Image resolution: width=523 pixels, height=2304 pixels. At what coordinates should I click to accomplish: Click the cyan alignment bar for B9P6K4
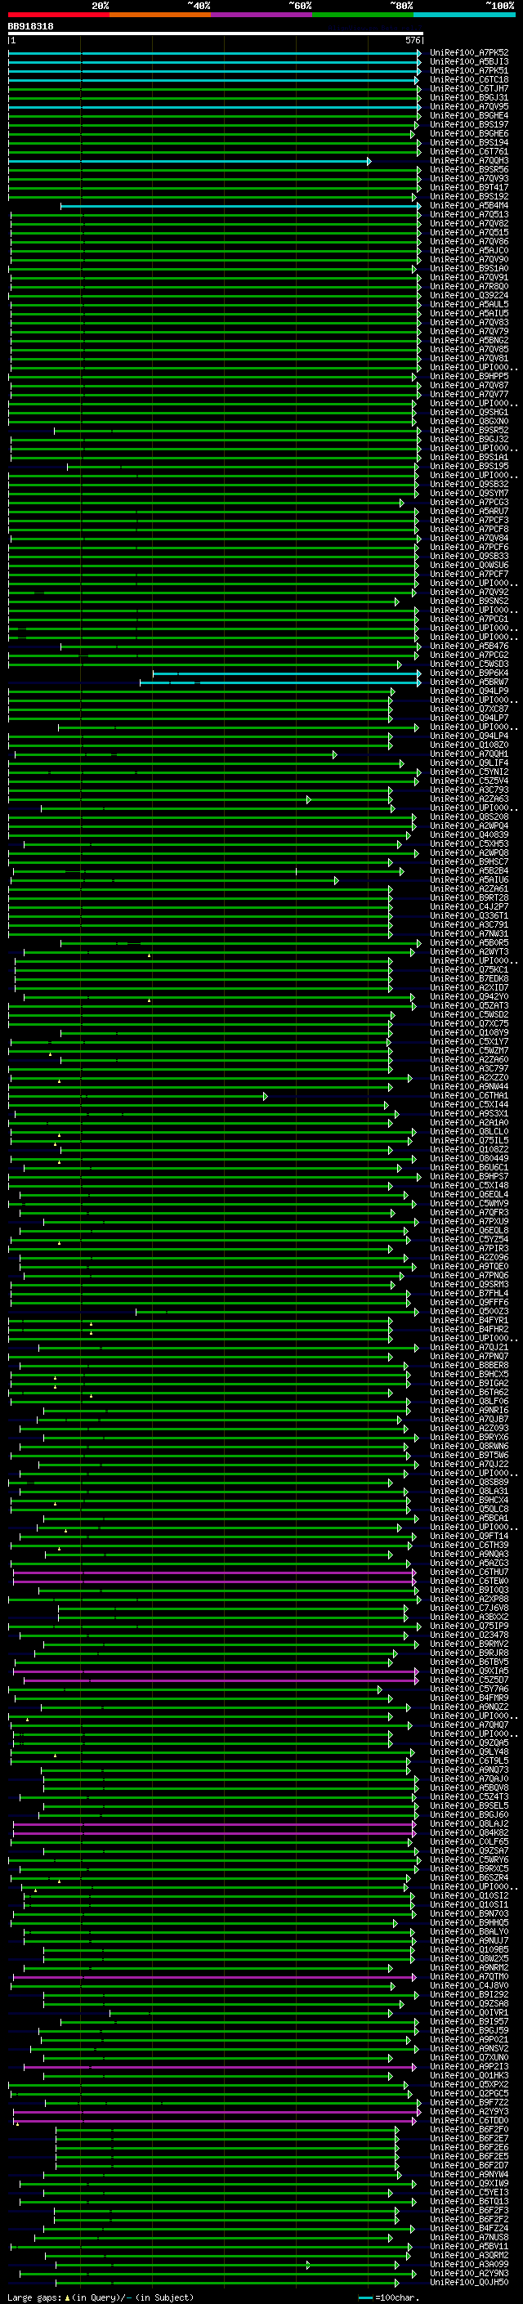287,673
